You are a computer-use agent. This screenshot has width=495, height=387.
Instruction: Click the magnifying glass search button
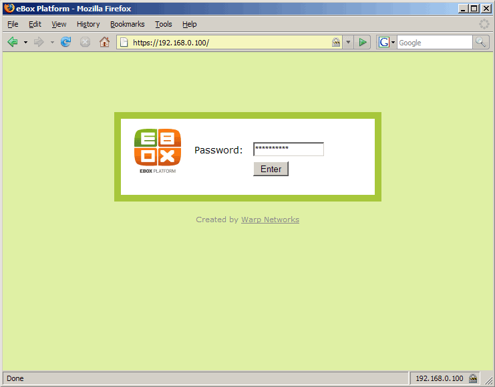point(480,42)
